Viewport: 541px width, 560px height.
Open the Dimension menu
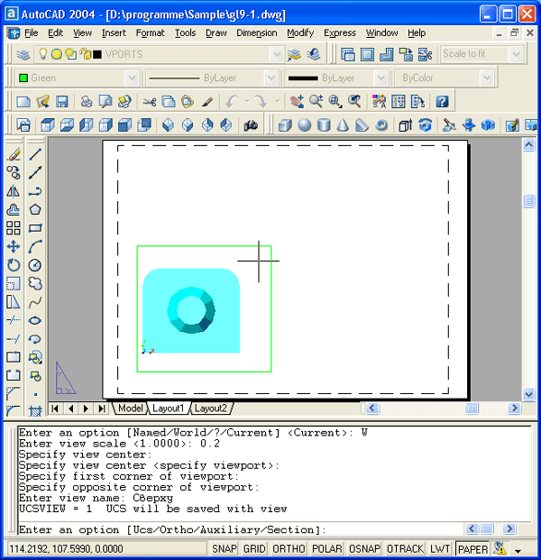[x=256, y=32]
